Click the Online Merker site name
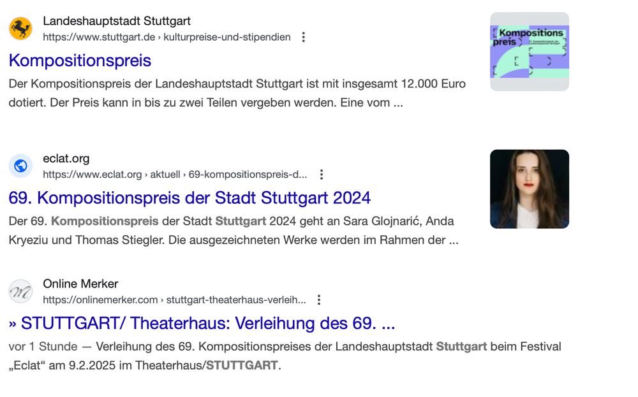The height and width of the screenshot is (397, 638). [80, 284]
